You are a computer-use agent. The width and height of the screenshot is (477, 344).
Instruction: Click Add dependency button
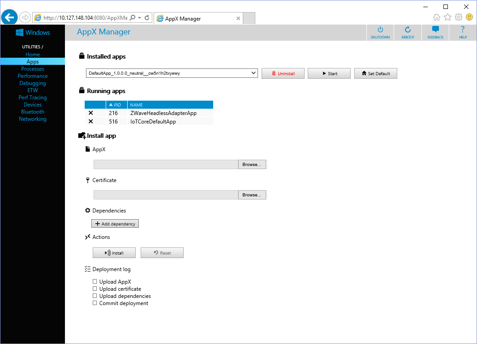pyautogui.click(x=115, y=224)
